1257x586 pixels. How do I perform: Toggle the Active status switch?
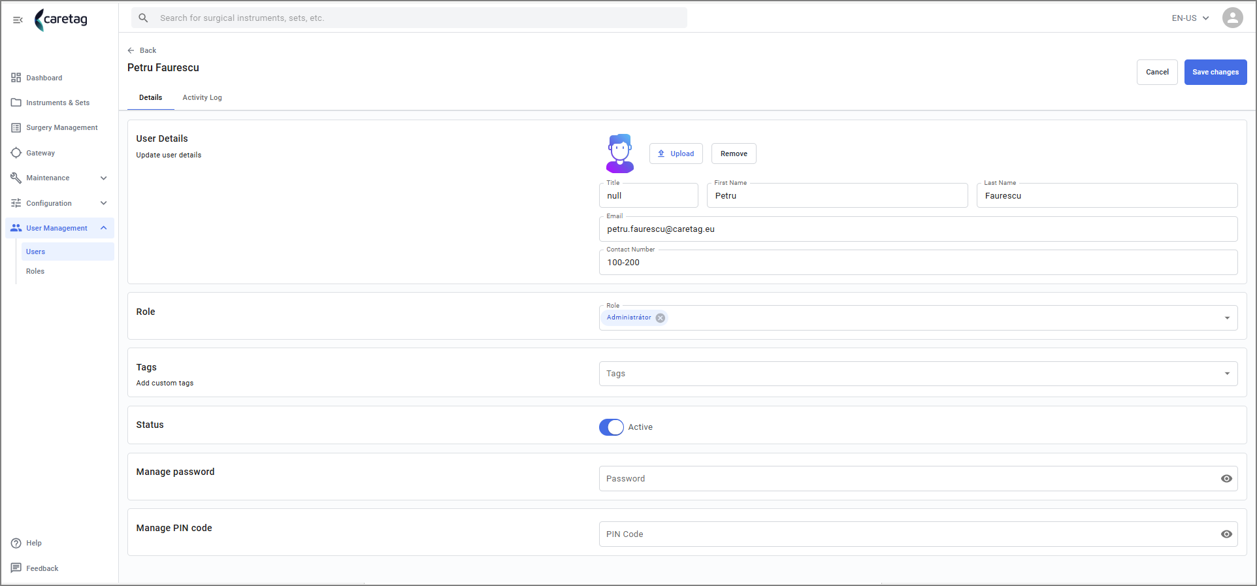coord(612,427)
